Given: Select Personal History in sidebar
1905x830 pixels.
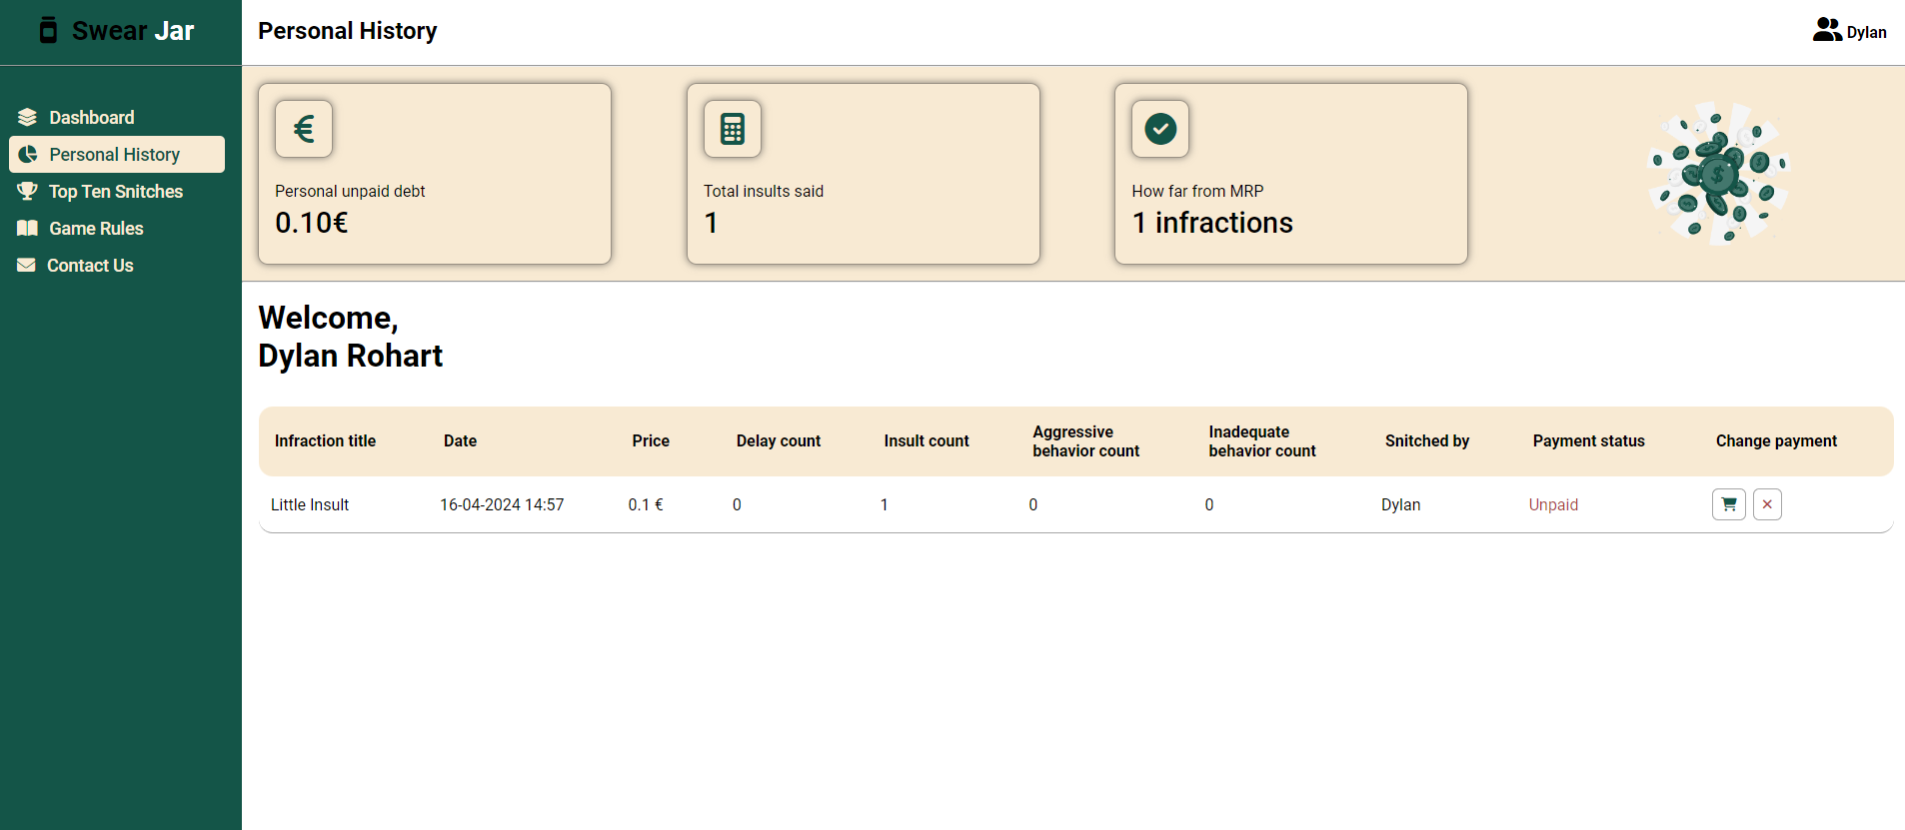Looking at the screenshot, I should [x=114, y=155].
